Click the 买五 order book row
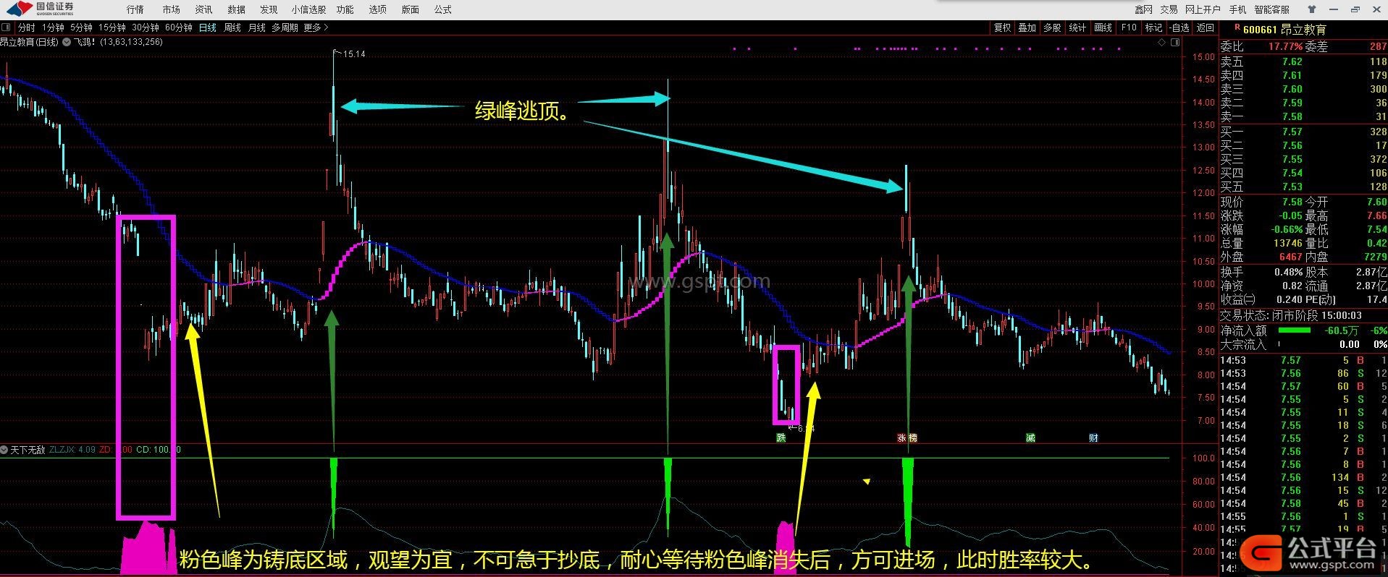This screenshot has height=577, width=1388. pos(1303,187)
